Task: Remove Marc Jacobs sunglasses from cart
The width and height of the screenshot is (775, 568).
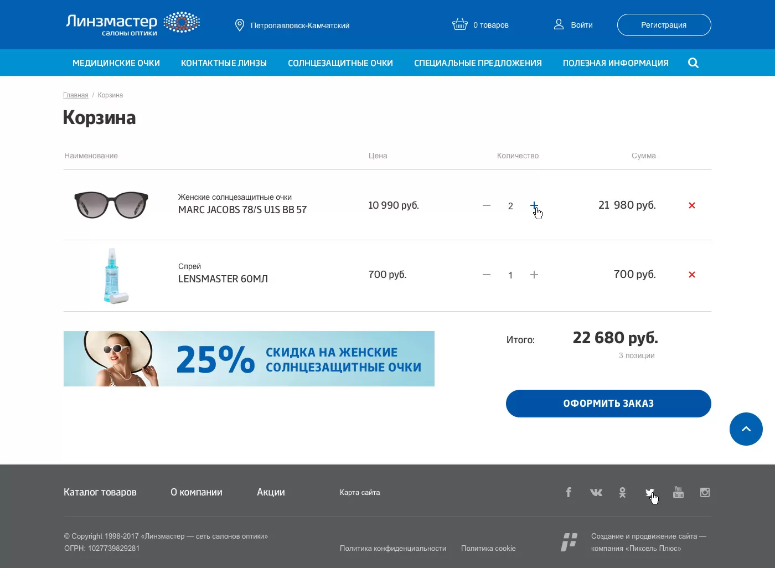Action: 692,205
